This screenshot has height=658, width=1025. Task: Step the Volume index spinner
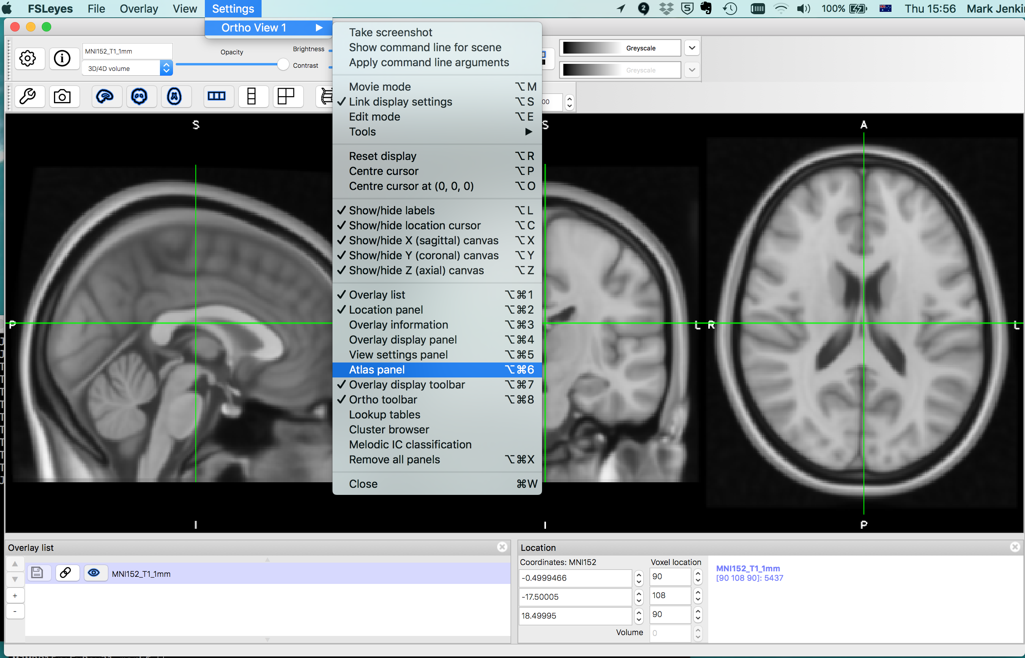point(697,633)
